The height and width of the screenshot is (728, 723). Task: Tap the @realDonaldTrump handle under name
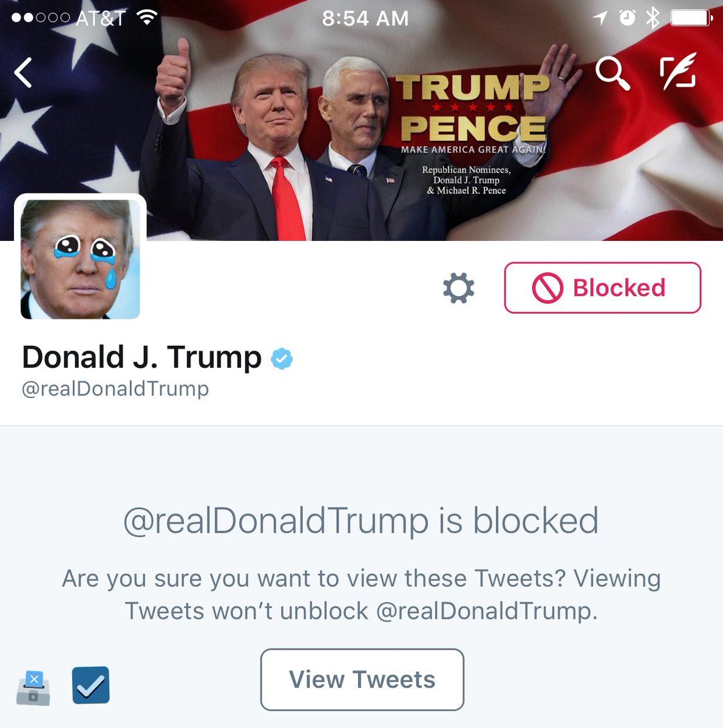115,388
